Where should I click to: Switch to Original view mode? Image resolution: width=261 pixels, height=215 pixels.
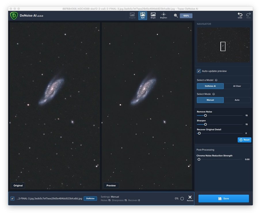[x=132, y=15]
